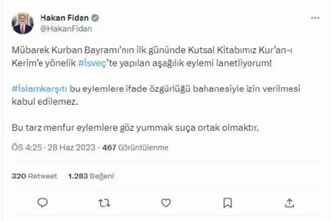
Task: Show the 1.283 Beğeni list
Action: (x=91, y=176)
